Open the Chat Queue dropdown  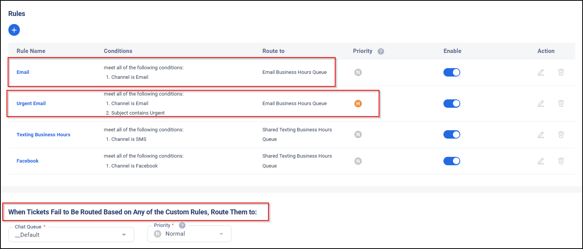click(71, 235)
